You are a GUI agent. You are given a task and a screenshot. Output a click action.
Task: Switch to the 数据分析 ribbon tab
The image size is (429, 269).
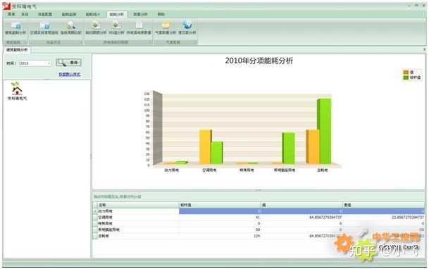pos(140,14)
